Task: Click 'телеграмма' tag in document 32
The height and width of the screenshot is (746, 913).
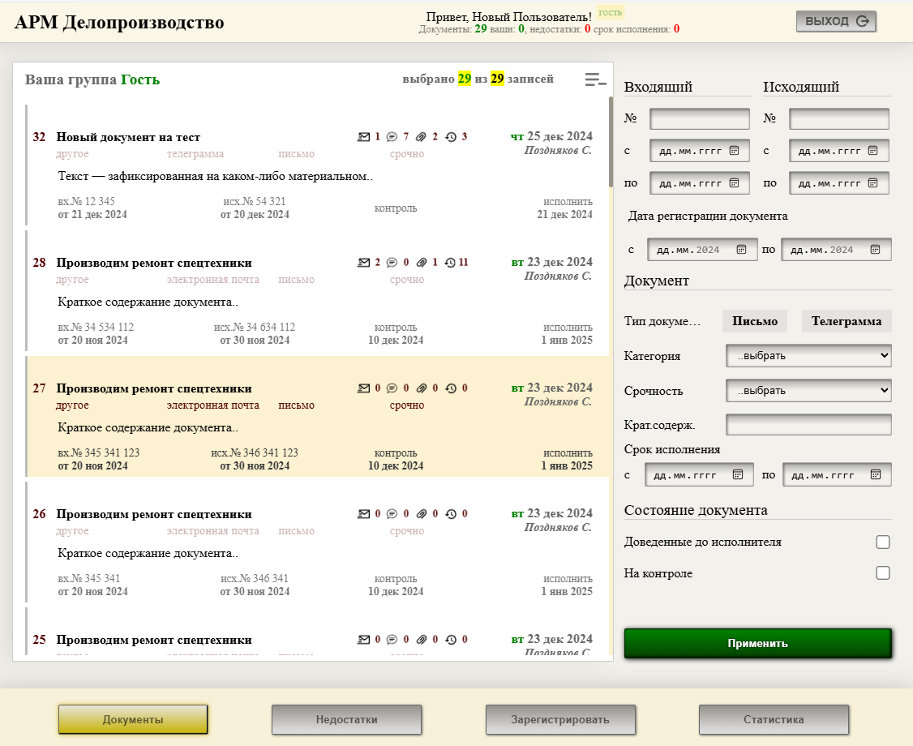Action: point(195,154)
